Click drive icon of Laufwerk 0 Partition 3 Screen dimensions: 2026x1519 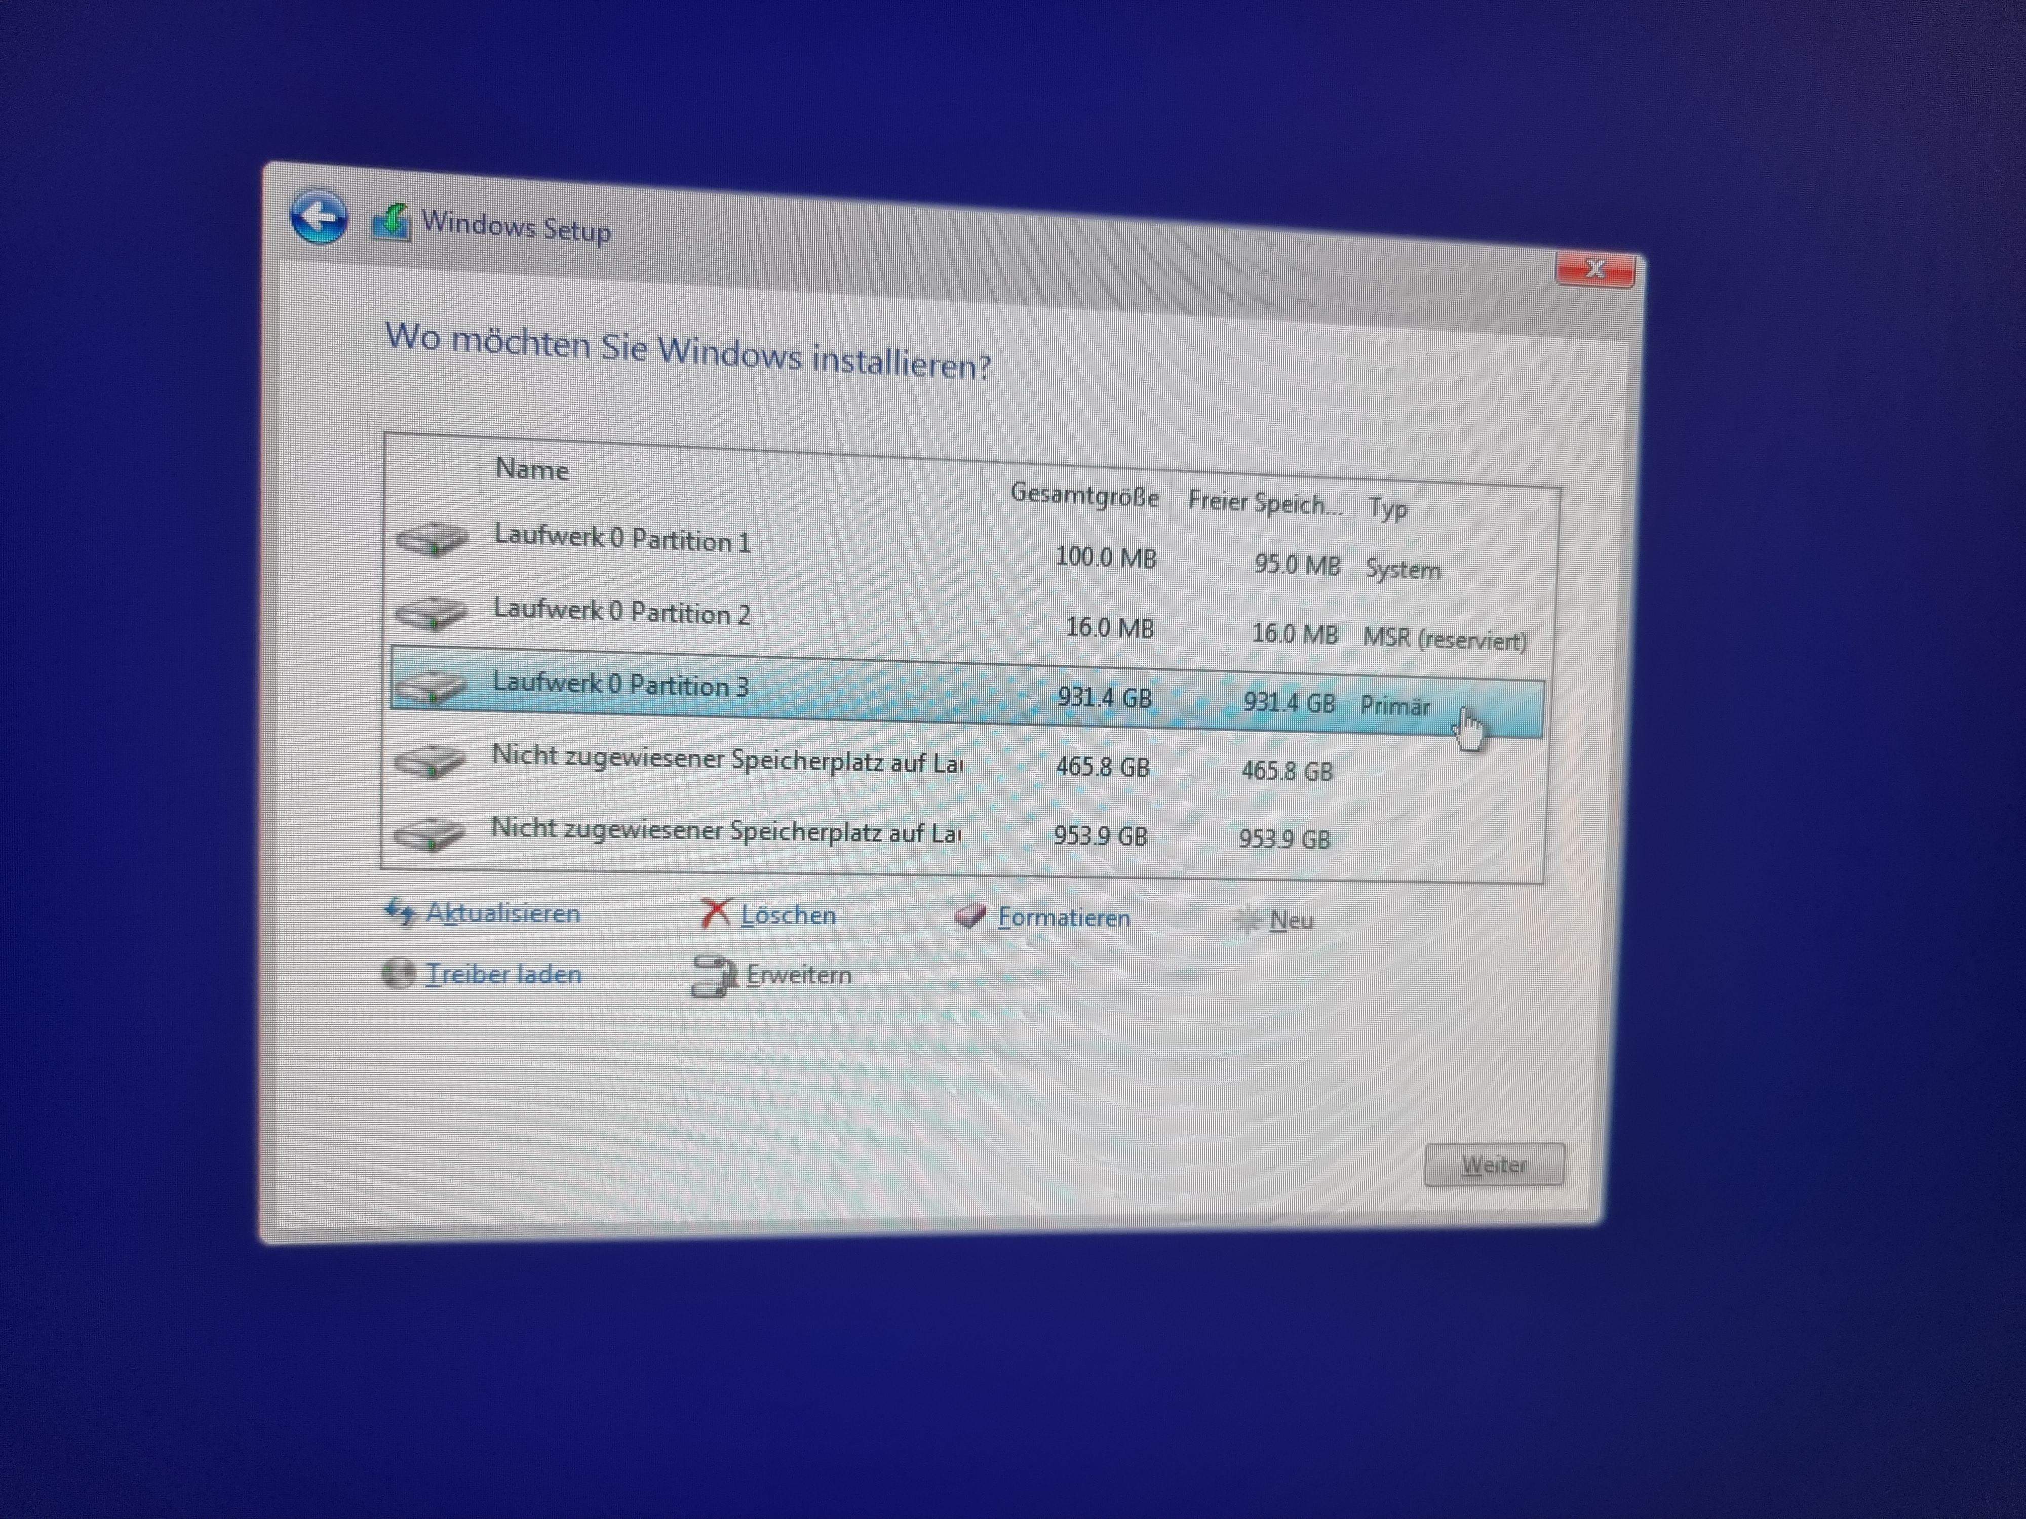(431, 686)
